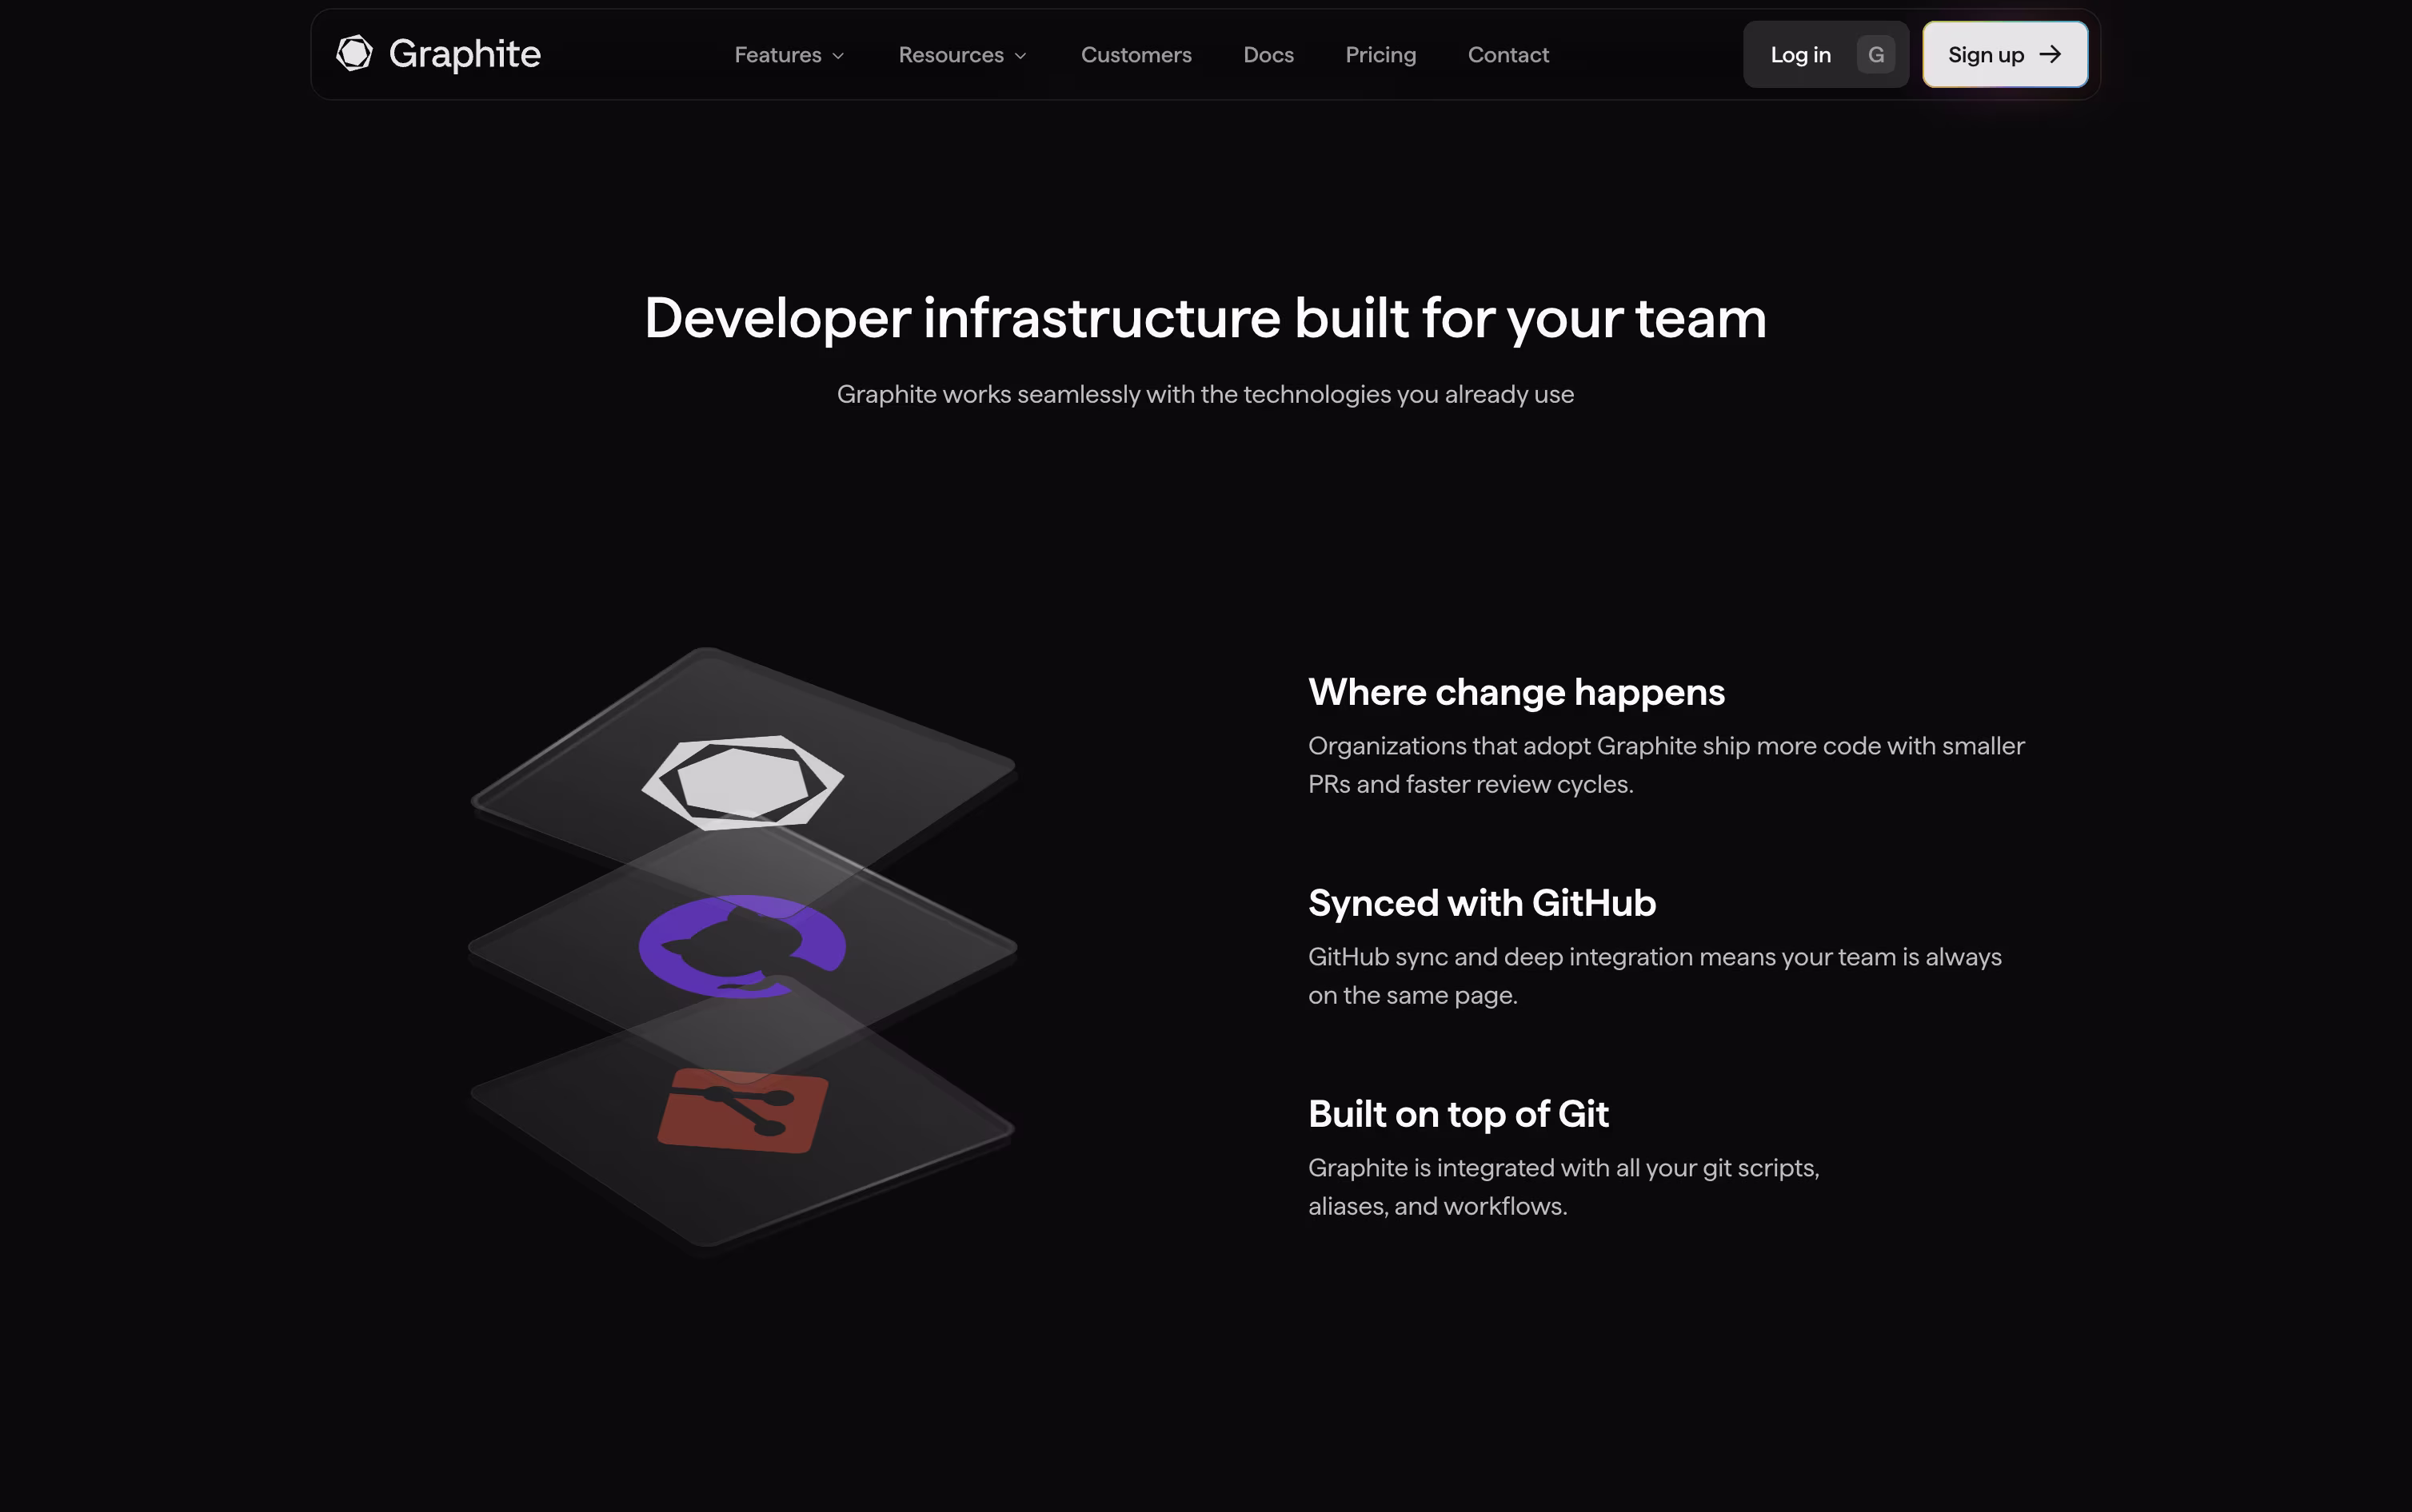Expand the Features dropdown menu
This screenshot has height=1512, width=2412.
coord(789,55)
